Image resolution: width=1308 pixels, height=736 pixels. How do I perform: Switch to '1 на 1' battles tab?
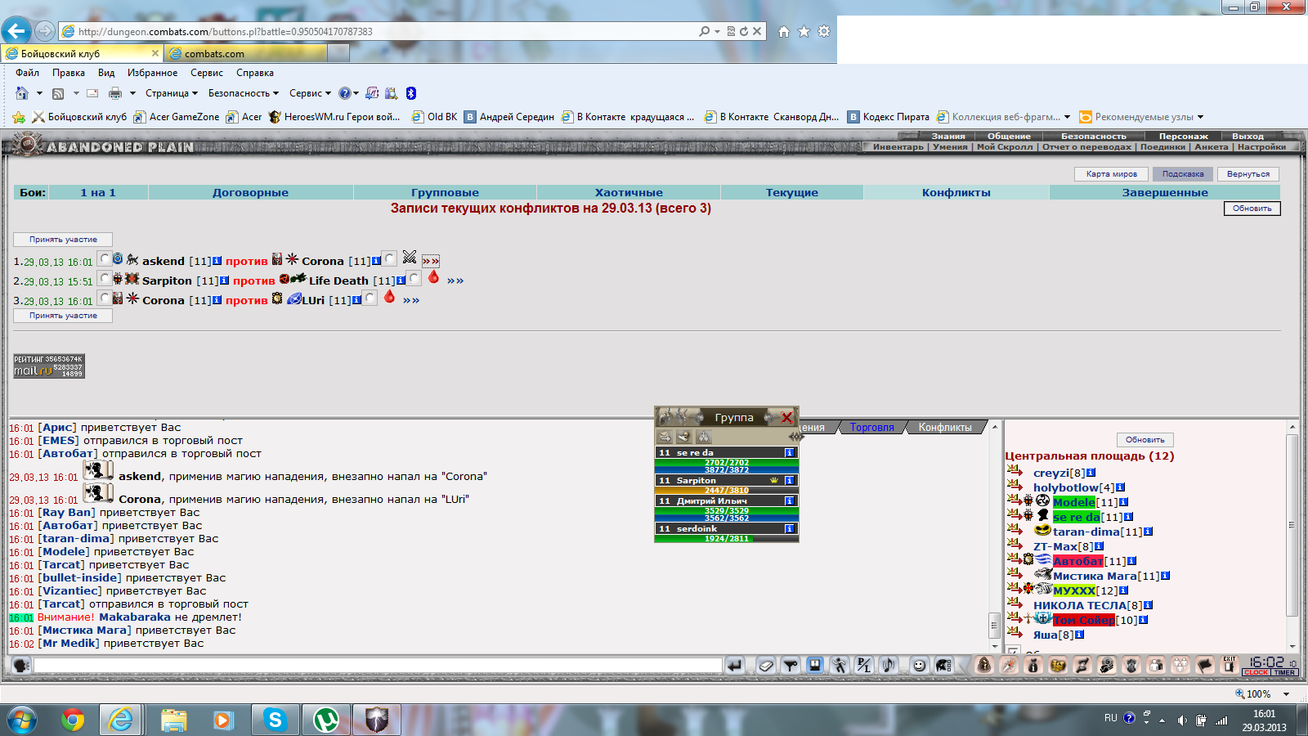98,193
